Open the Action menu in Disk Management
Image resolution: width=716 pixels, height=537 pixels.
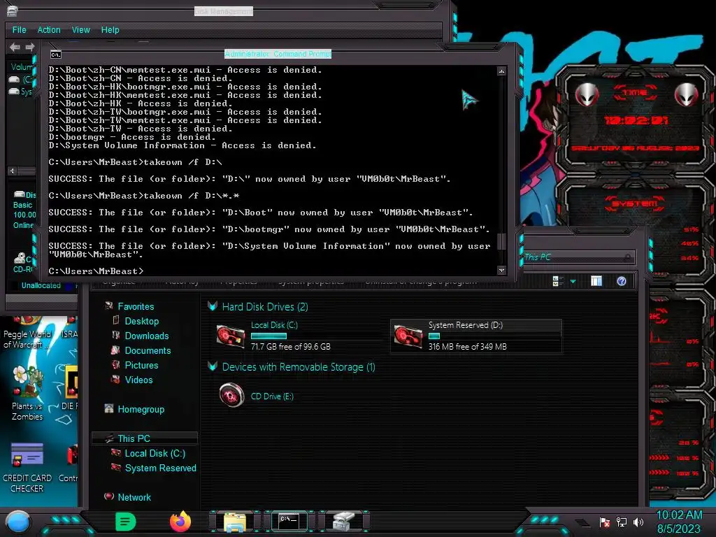[49, 29]
